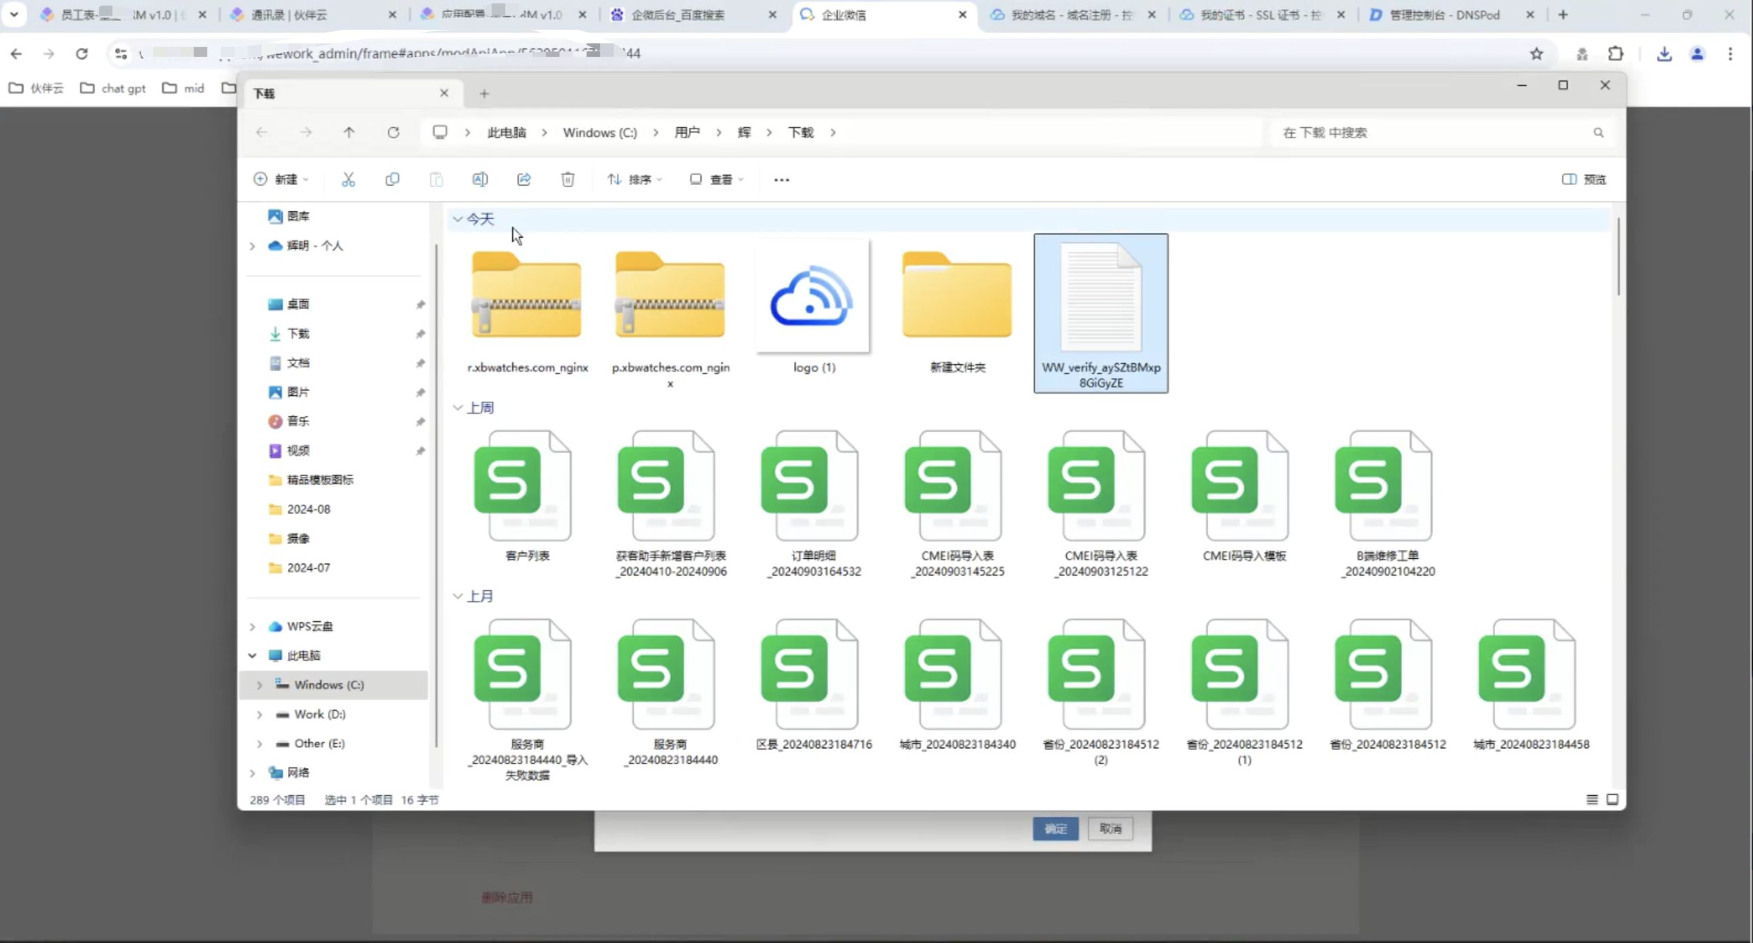The height and width of the screenshot is (943, 1753).
Task: Open Chrome tab search dropdown arrow
Action: click(14, 14)
